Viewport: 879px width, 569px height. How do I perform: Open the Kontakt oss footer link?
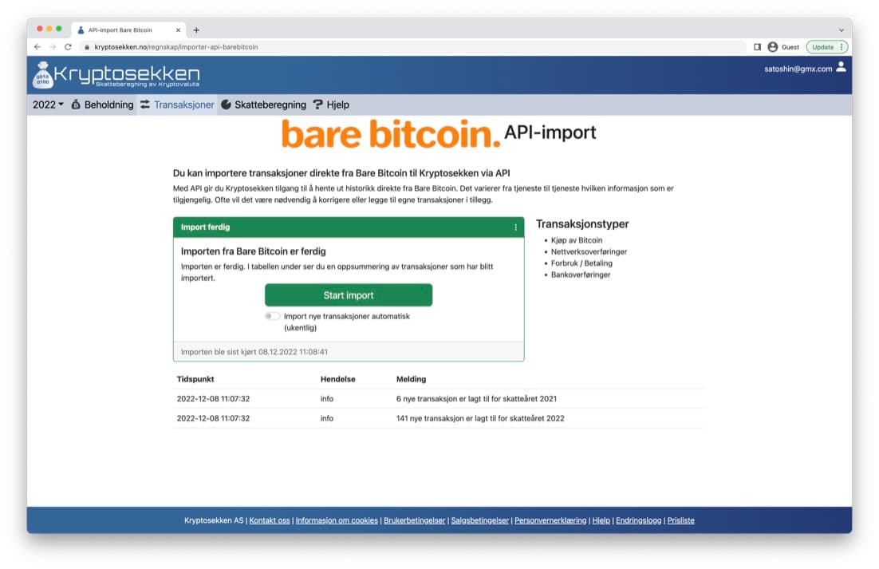click(x=270, y=520)
